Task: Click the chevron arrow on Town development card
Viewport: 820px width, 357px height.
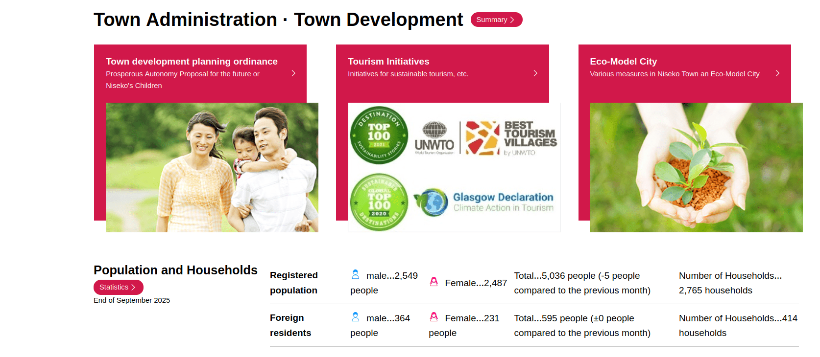Action: (x=293, y=73)
